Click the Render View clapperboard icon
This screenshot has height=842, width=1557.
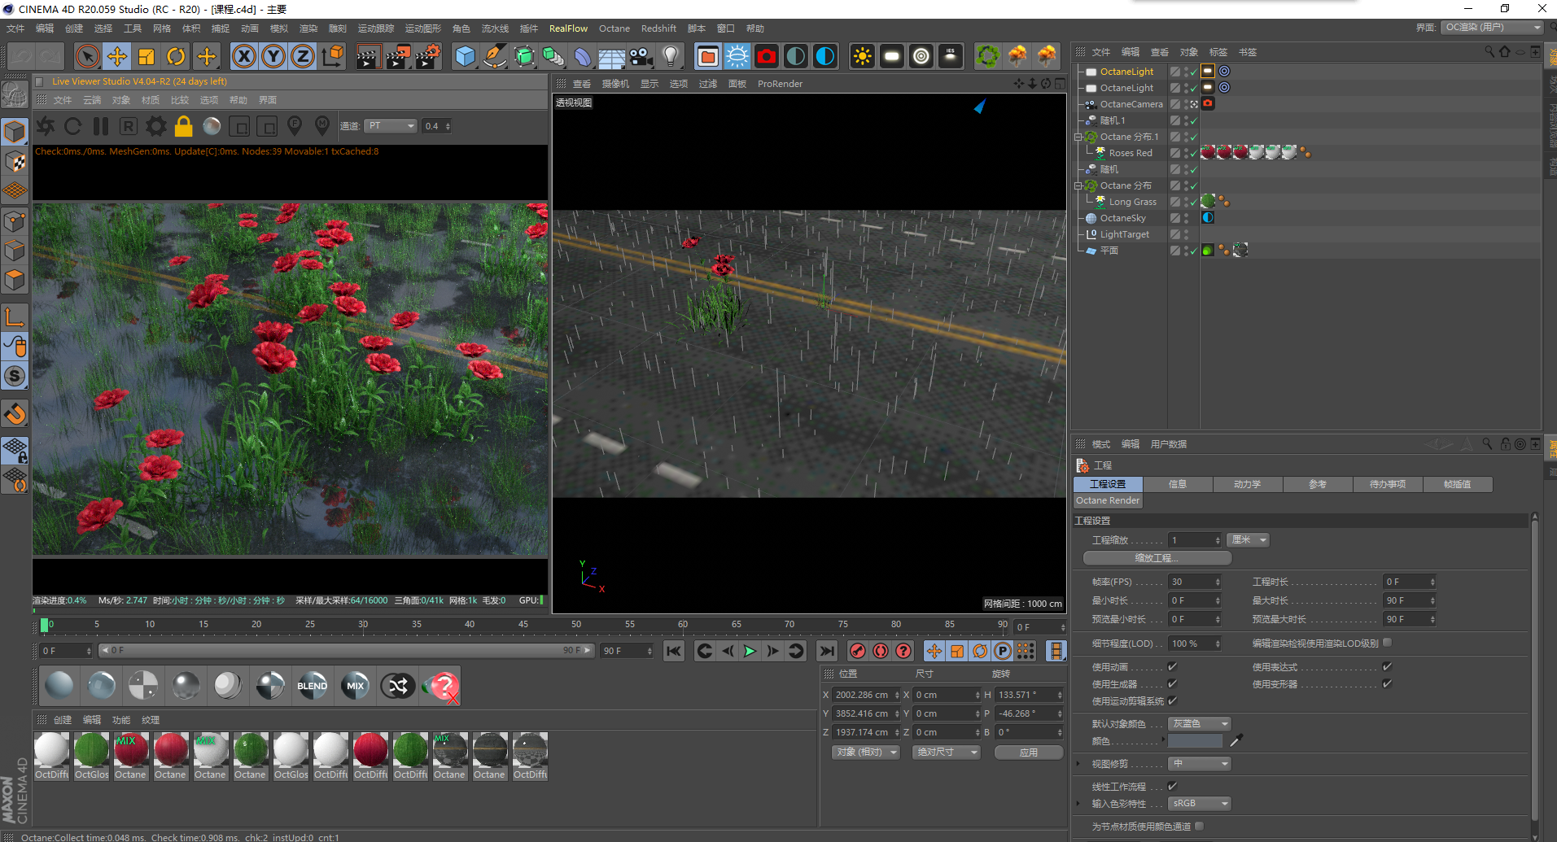[368, 56]
